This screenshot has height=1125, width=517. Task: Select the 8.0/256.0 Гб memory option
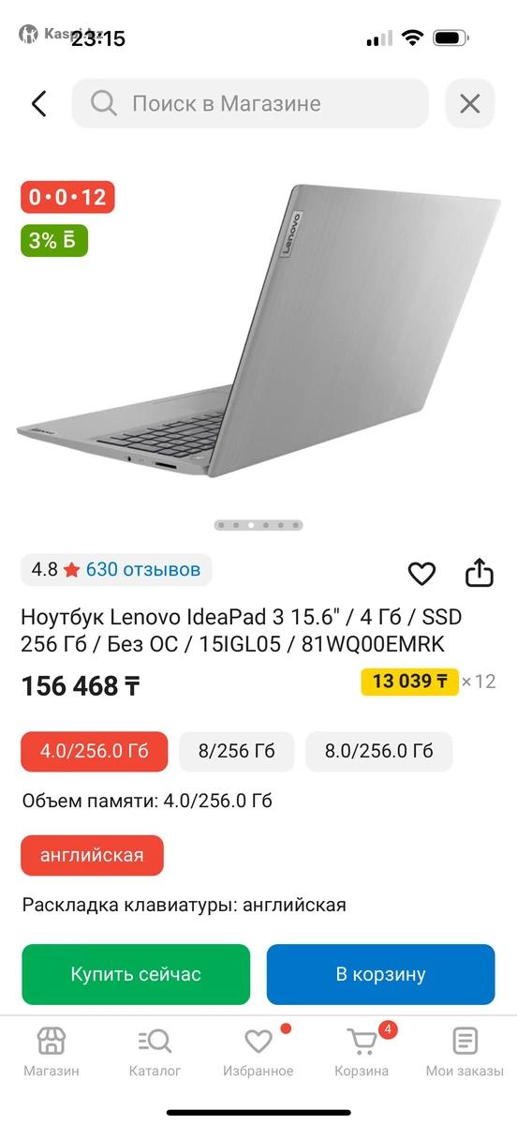(379, 751)
